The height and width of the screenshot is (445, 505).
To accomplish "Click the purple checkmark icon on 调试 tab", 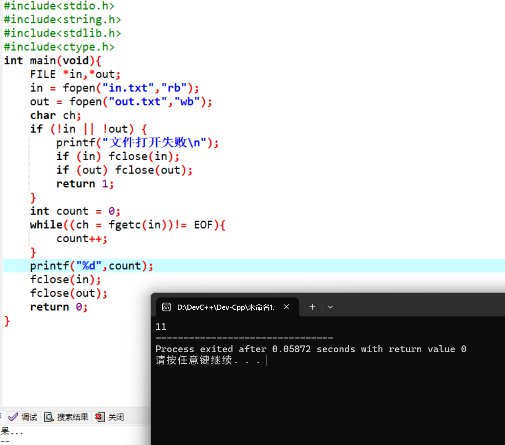I will 13,417.
